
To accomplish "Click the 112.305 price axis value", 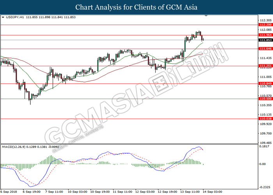I will tap(266, 20).
